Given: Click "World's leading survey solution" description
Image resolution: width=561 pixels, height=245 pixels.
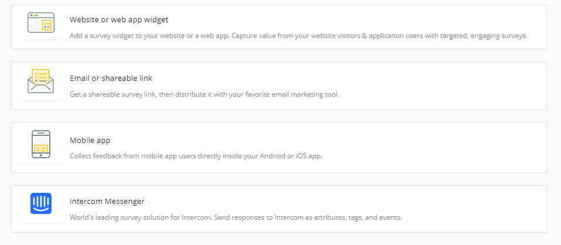Looking at the screenshot, I should pos(236,217).
